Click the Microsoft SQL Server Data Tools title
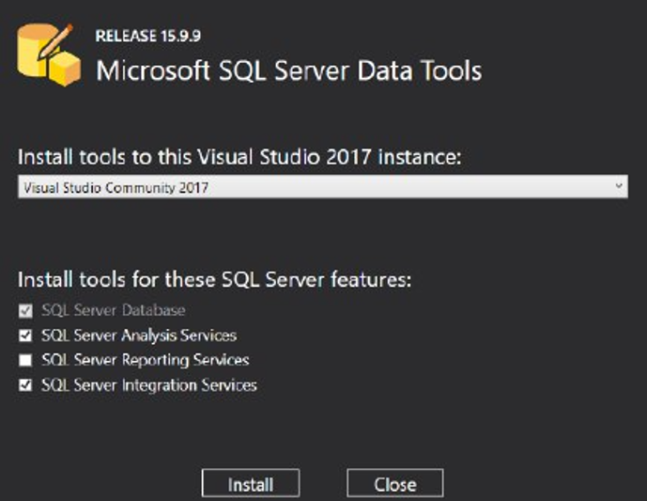The width and height of the screenshot is (647, 501). [x=289, y=70]
